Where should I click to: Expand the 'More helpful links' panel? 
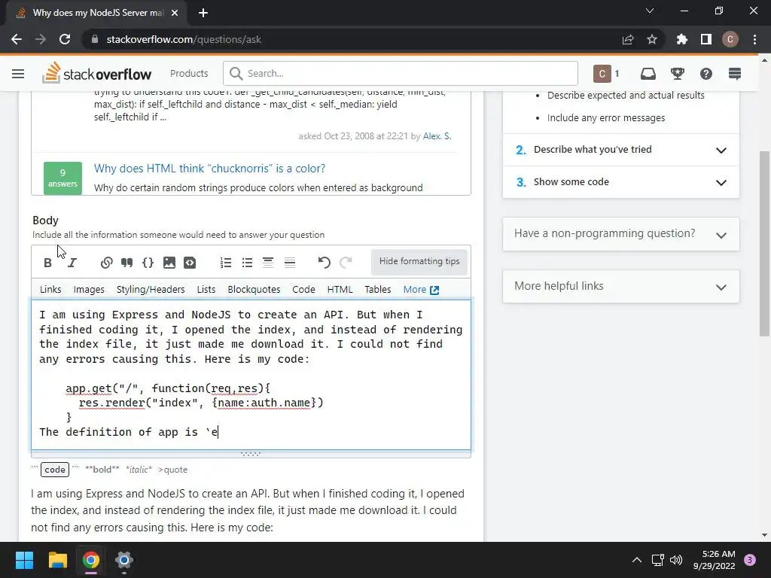click(x=621, y=287)
